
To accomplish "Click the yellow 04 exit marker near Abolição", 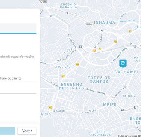I will pyautogui.click(x=77, y=64).
